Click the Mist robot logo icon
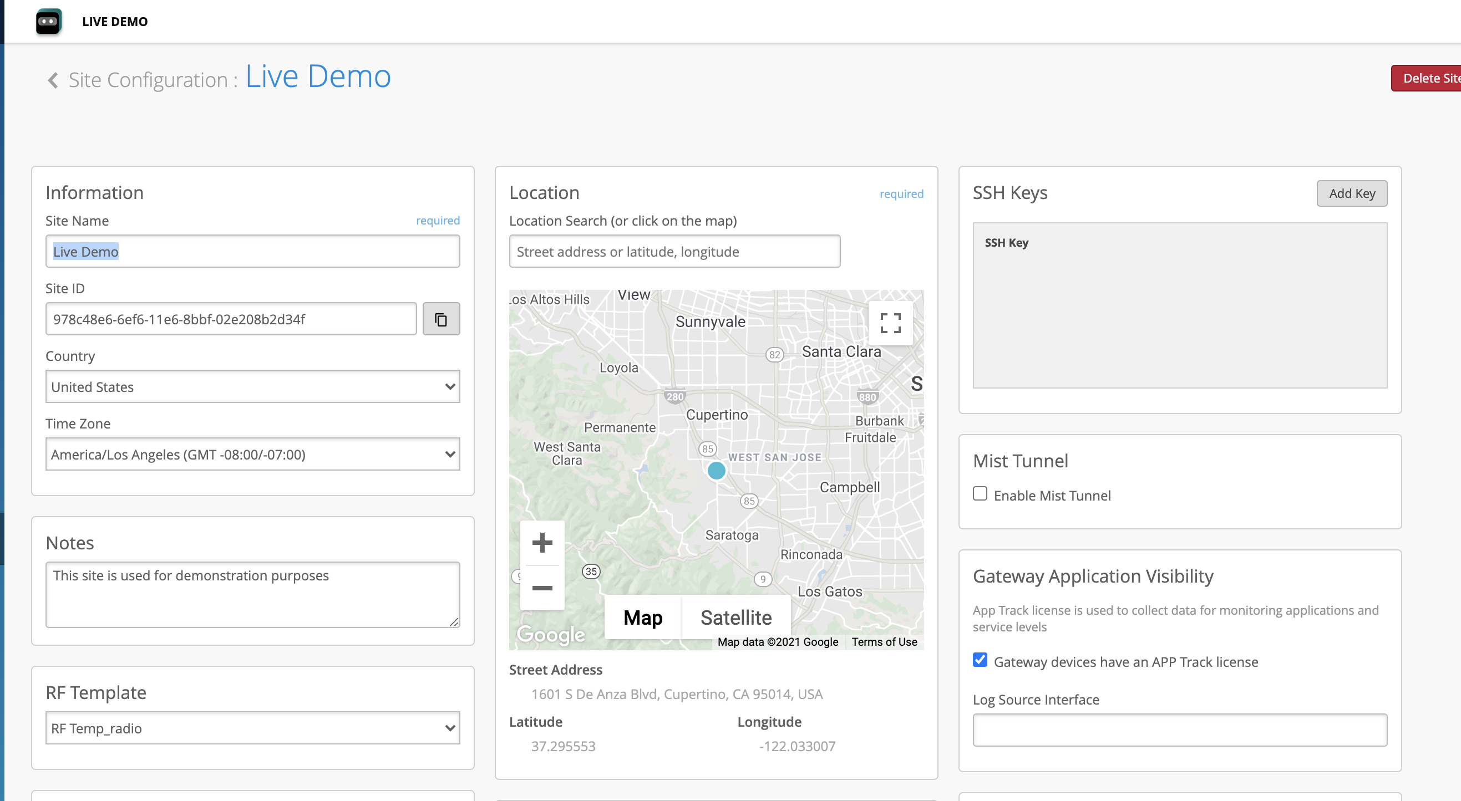This screenshot has width=1461, height=801. (x=48, y=22)
